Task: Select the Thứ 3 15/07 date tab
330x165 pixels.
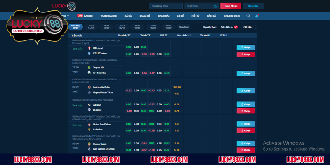Action: (106, 27)
